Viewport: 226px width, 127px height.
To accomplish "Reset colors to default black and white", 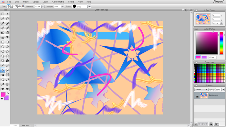I will (2, 99).
